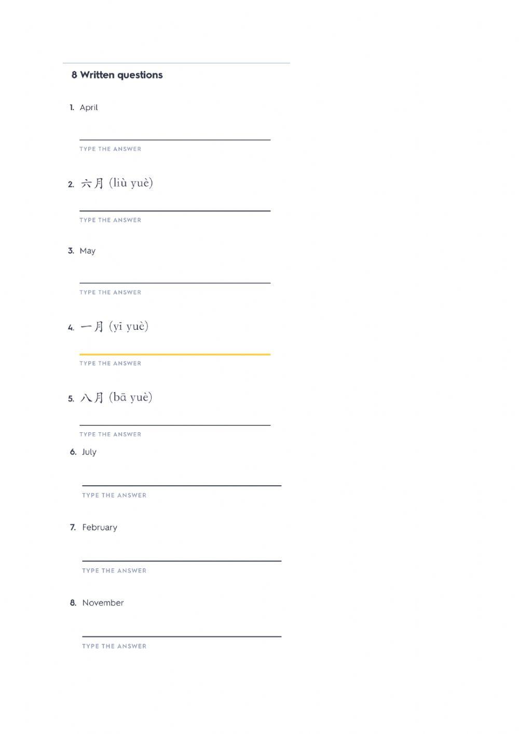Select the "November" question label
The width and height of the screenshot is (519, 734).
pos(103,603)
